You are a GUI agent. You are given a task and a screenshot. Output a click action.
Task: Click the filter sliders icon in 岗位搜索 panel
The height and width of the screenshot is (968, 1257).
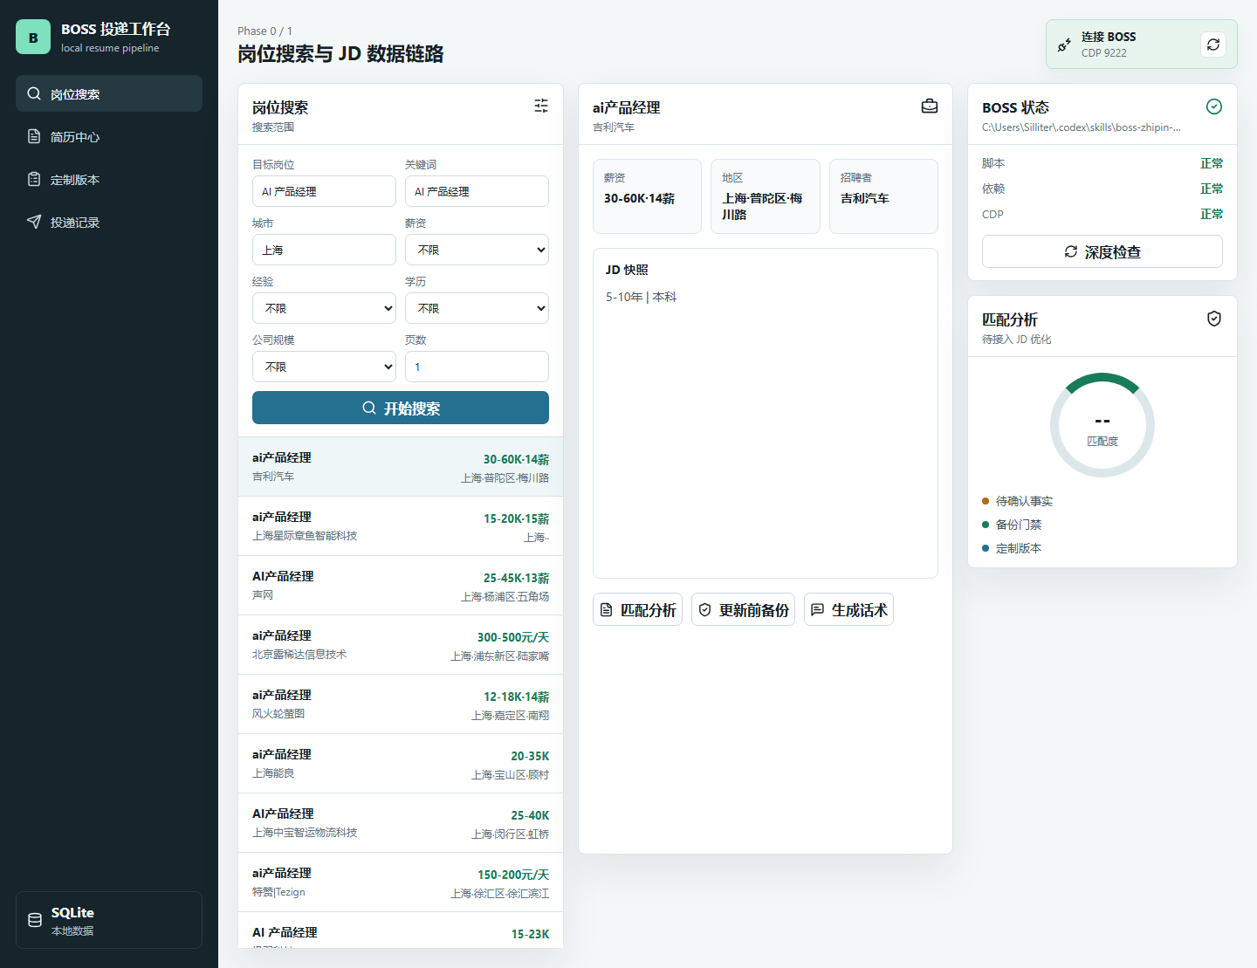[541, 106]
